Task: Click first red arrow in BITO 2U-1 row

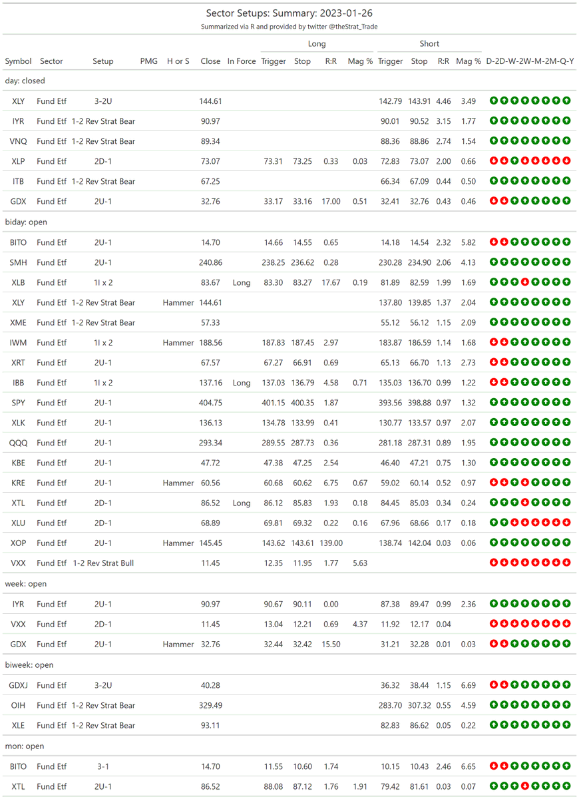Action: click(x=494, y=242)
